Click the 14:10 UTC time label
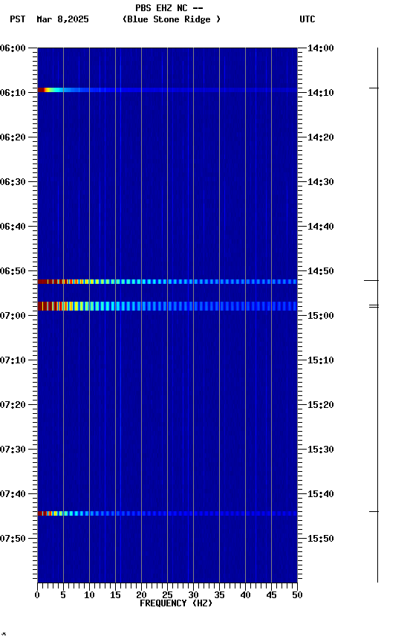 tap(321, 93)
